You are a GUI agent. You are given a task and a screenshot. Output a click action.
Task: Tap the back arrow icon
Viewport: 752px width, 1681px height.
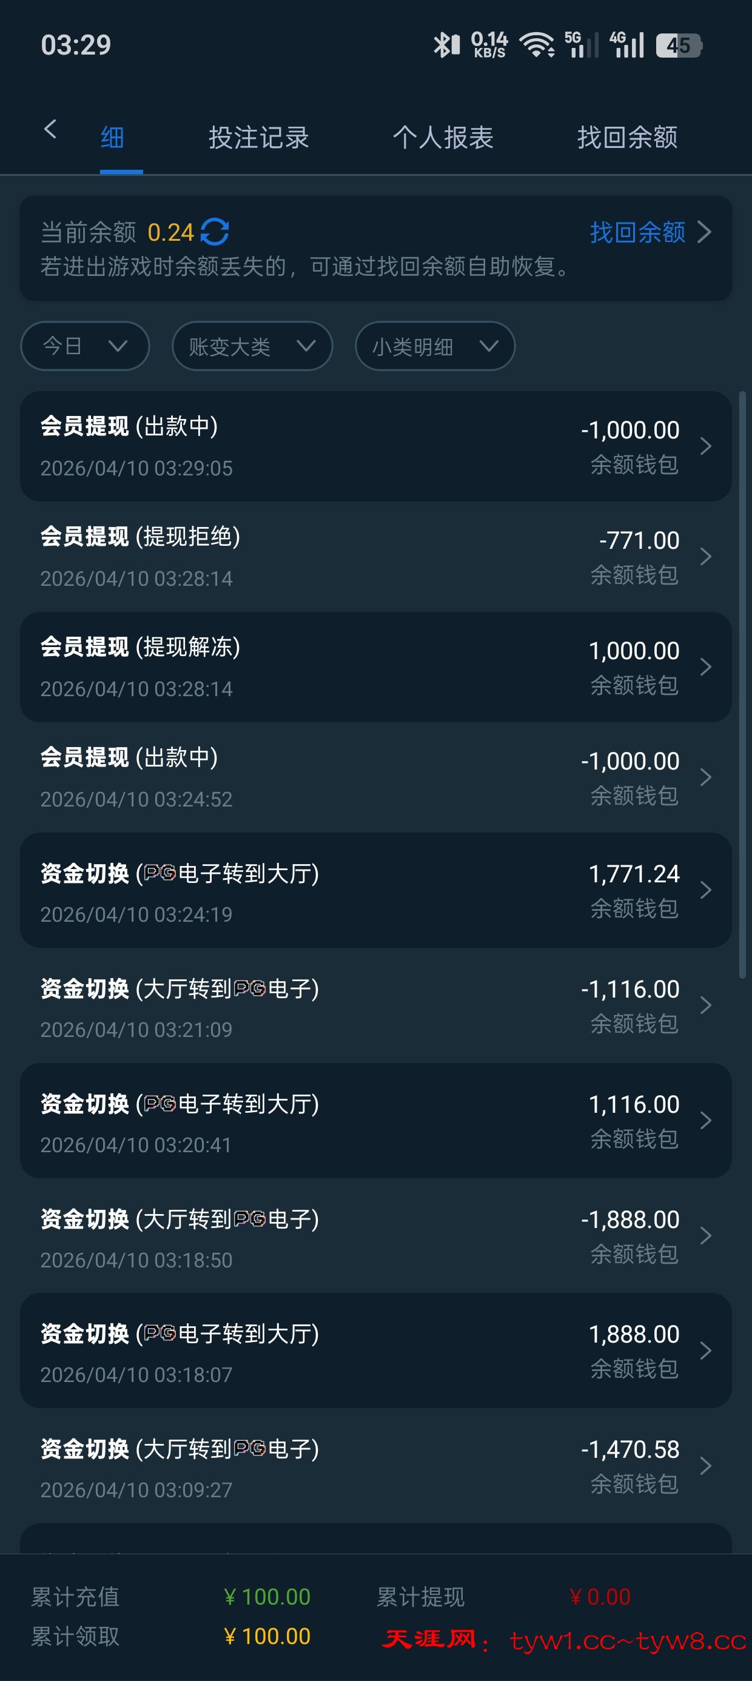point(50,129)
